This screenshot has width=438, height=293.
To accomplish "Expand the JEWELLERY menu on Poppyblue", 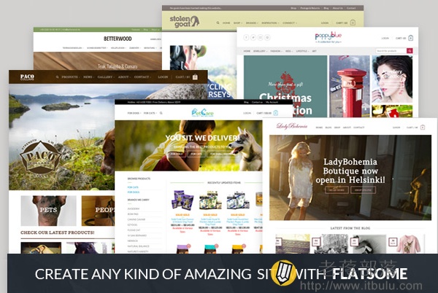I will [x=260, y=51].
